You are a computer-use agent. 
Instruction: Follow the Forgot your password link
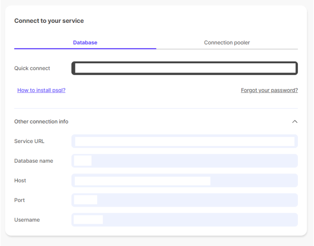[269, 90]
